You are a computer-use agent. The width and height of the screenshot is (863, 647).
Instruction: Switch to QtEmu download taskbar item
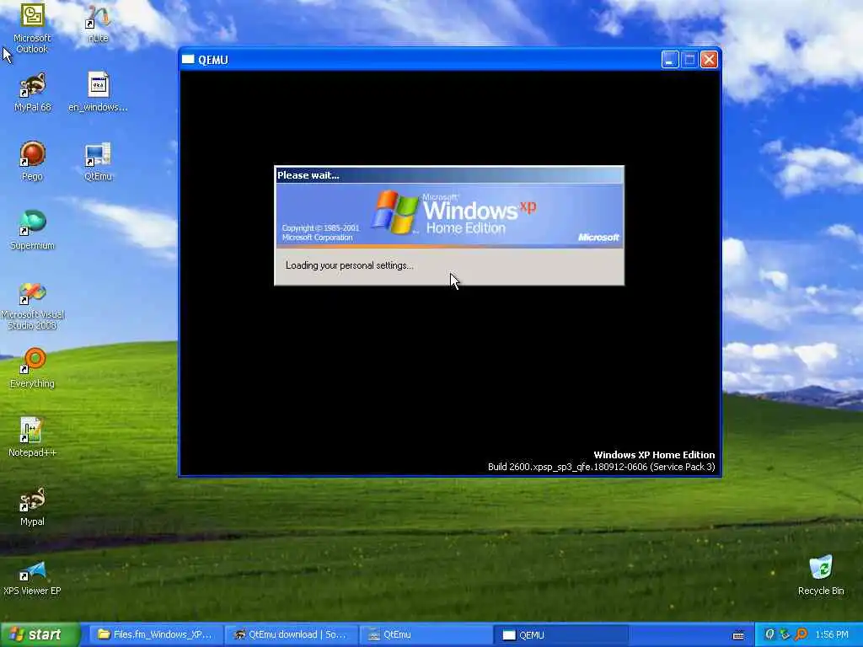tap(290, 634)
